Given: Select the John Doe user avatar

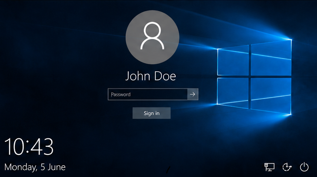Looking at the screenshot, I should (x=153, y=37).
